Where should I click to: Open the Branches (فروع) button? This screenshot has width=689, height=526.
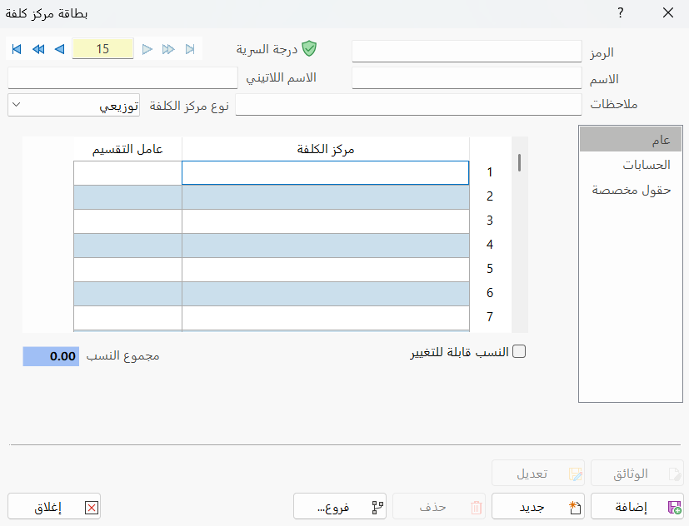coord(340,506)
